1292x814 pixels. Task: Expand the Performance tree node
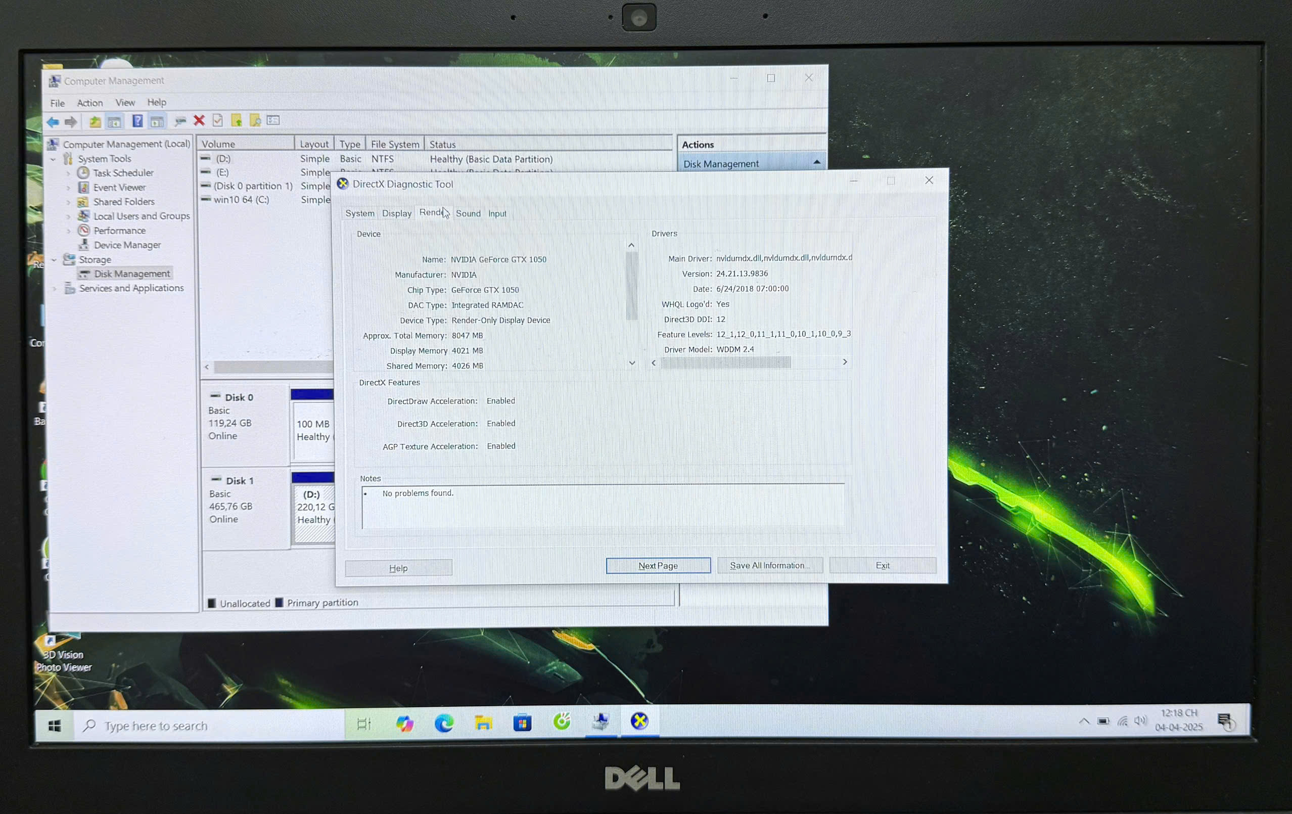[68, 232]
